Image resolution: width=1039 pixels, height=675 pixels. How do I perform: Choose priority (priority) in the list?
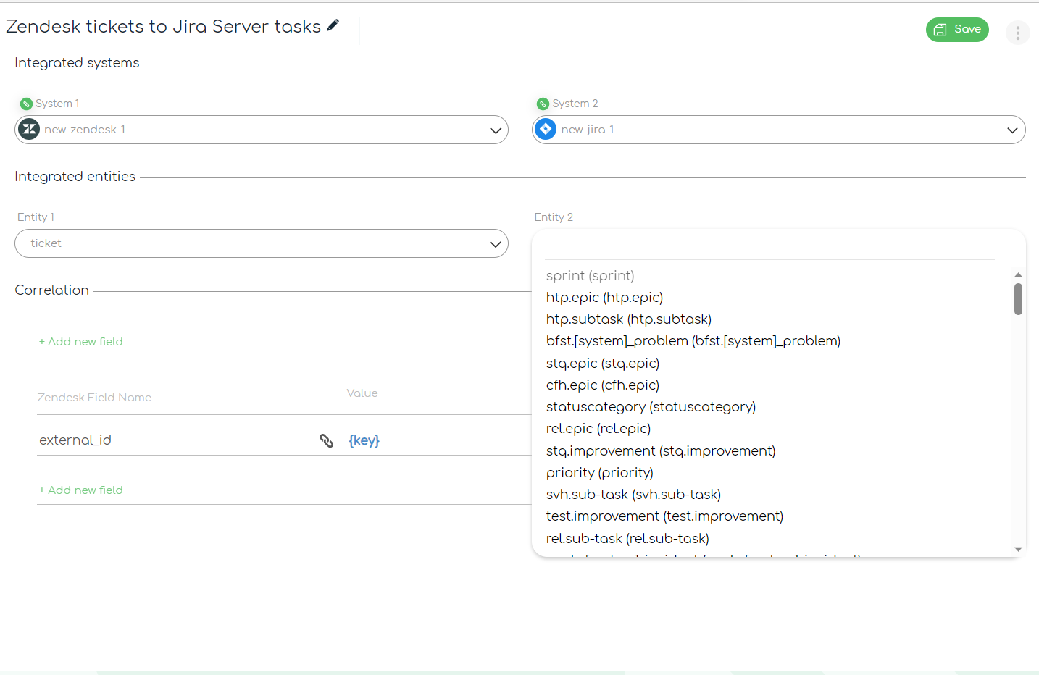600,473
